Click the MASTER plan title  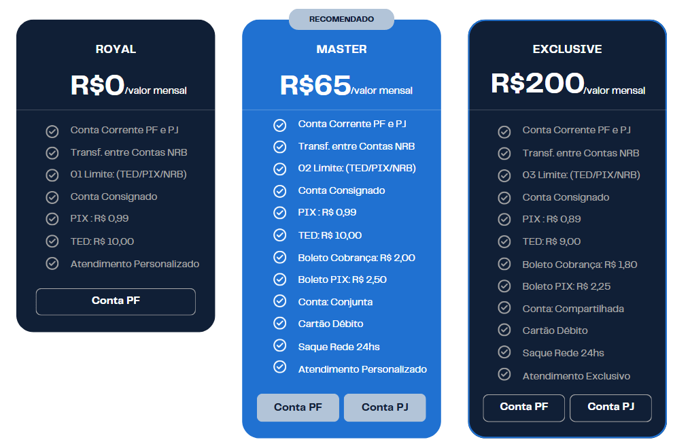click(341, 49)
